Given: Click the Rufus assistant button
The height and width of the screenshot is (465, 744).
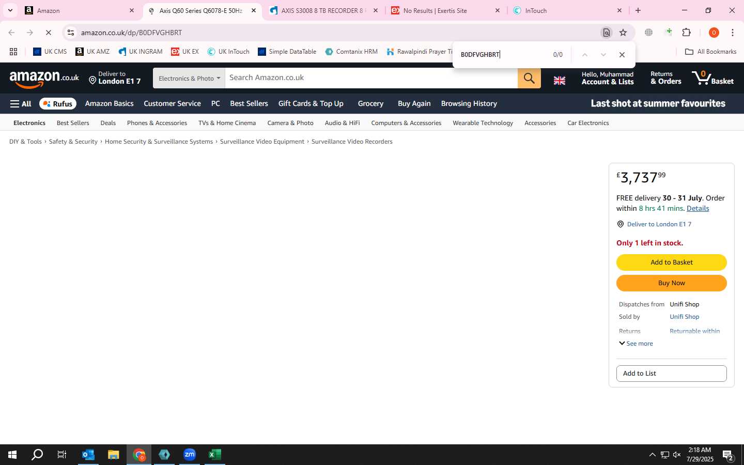Looking at the screenshot, I should coord(58,104).
